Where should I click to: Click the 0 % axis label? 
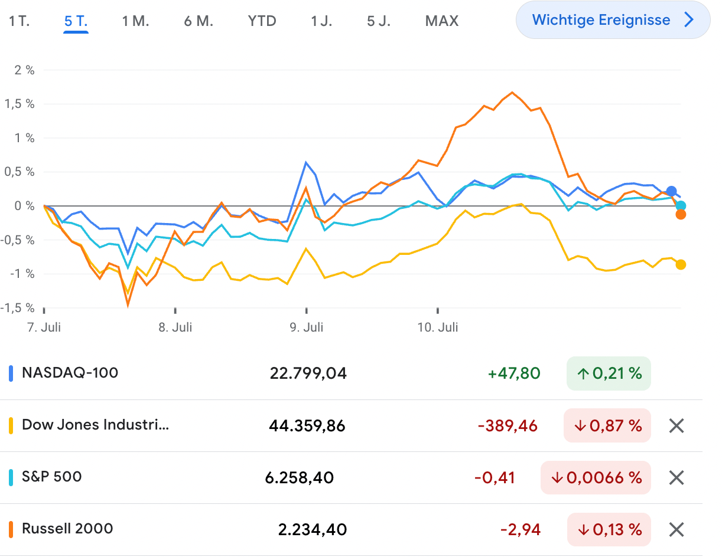click(24, 206)
